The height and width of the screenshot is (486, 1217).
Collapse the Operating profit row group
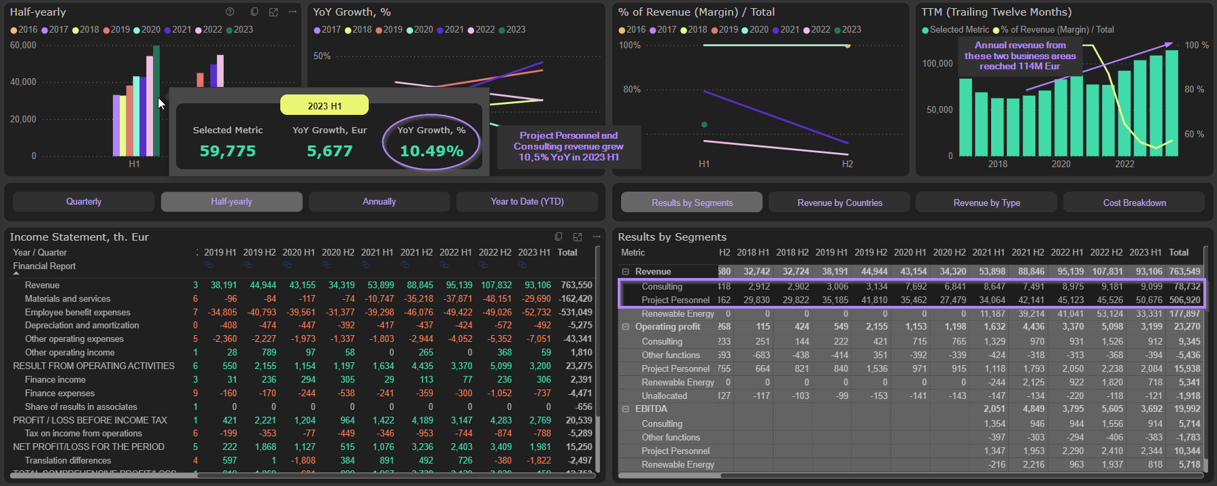(625, 327)
